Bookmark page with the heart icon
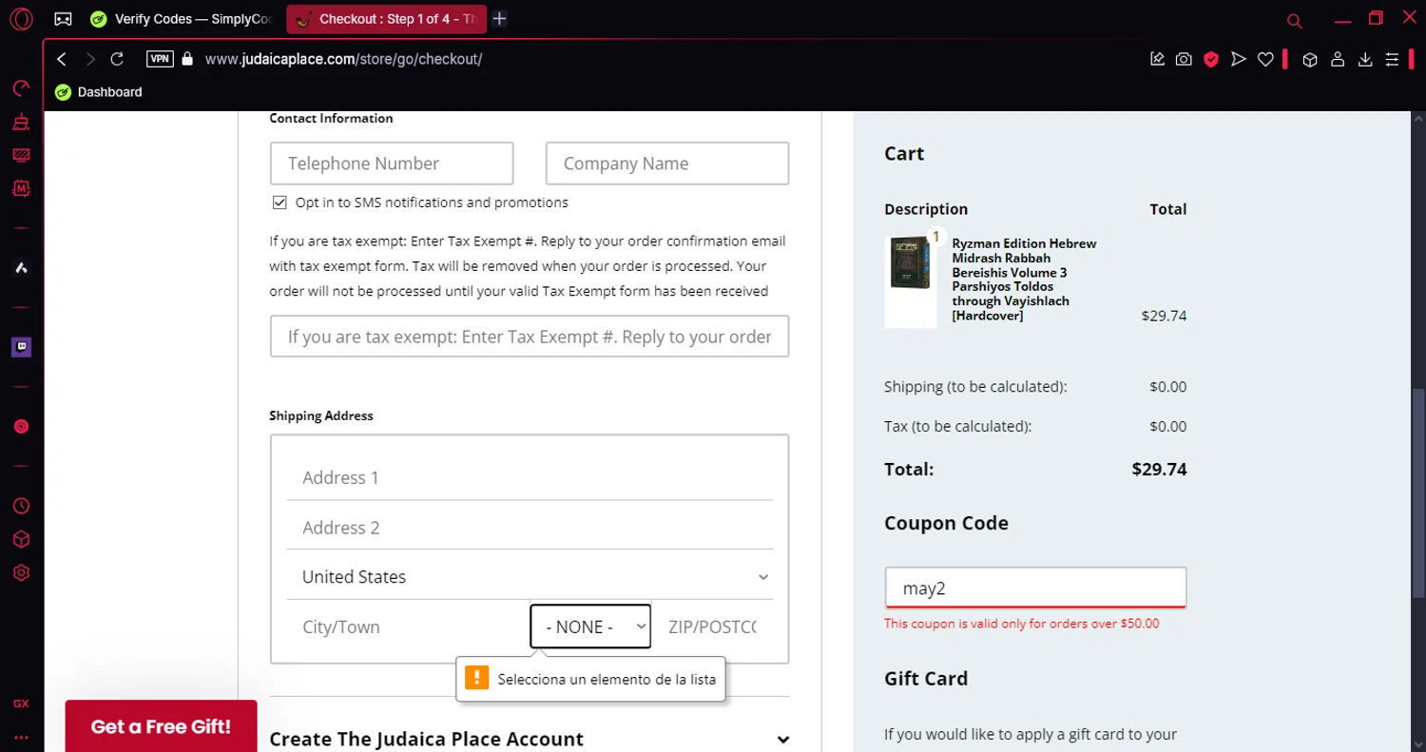This screenshot has height=752, width=1426. pyautogui.click(x=1265, y=59)
